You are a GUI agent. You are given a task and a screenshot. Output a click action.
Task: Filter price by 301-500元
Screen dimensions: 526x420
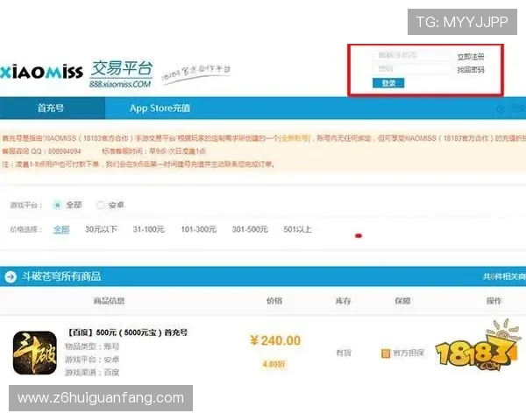tap(250, 229)
